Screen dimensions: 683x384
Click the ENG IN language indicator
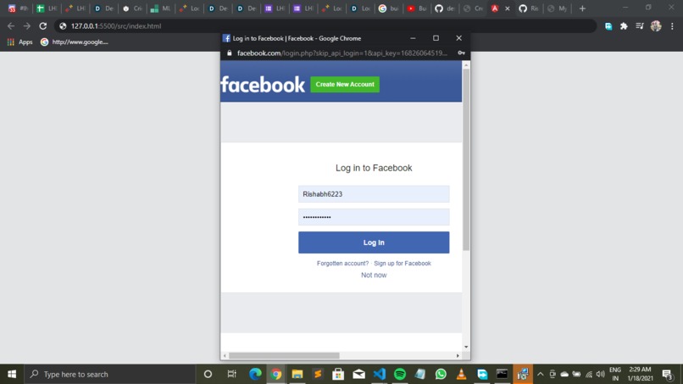(615, 374)
